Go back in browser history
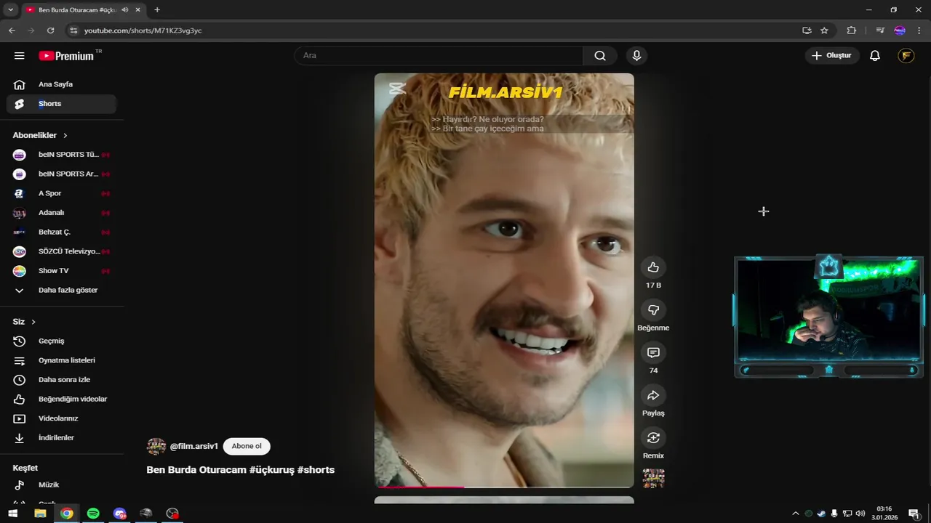Image resolution: width=931 pixels, height=523 pixels. click(x=12, y=31)
